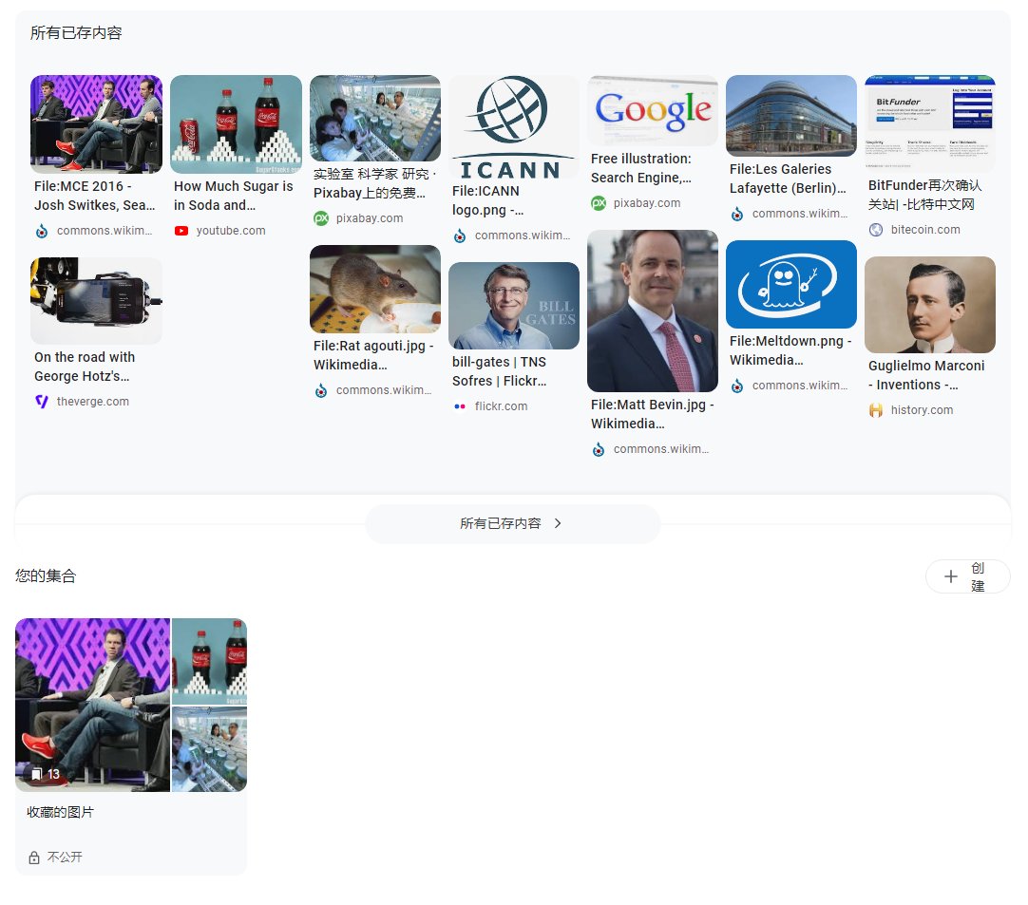The image size is (1028, 905).
Task: Click the 'On the road with George Hotz's' title
Action: [85, 367]
